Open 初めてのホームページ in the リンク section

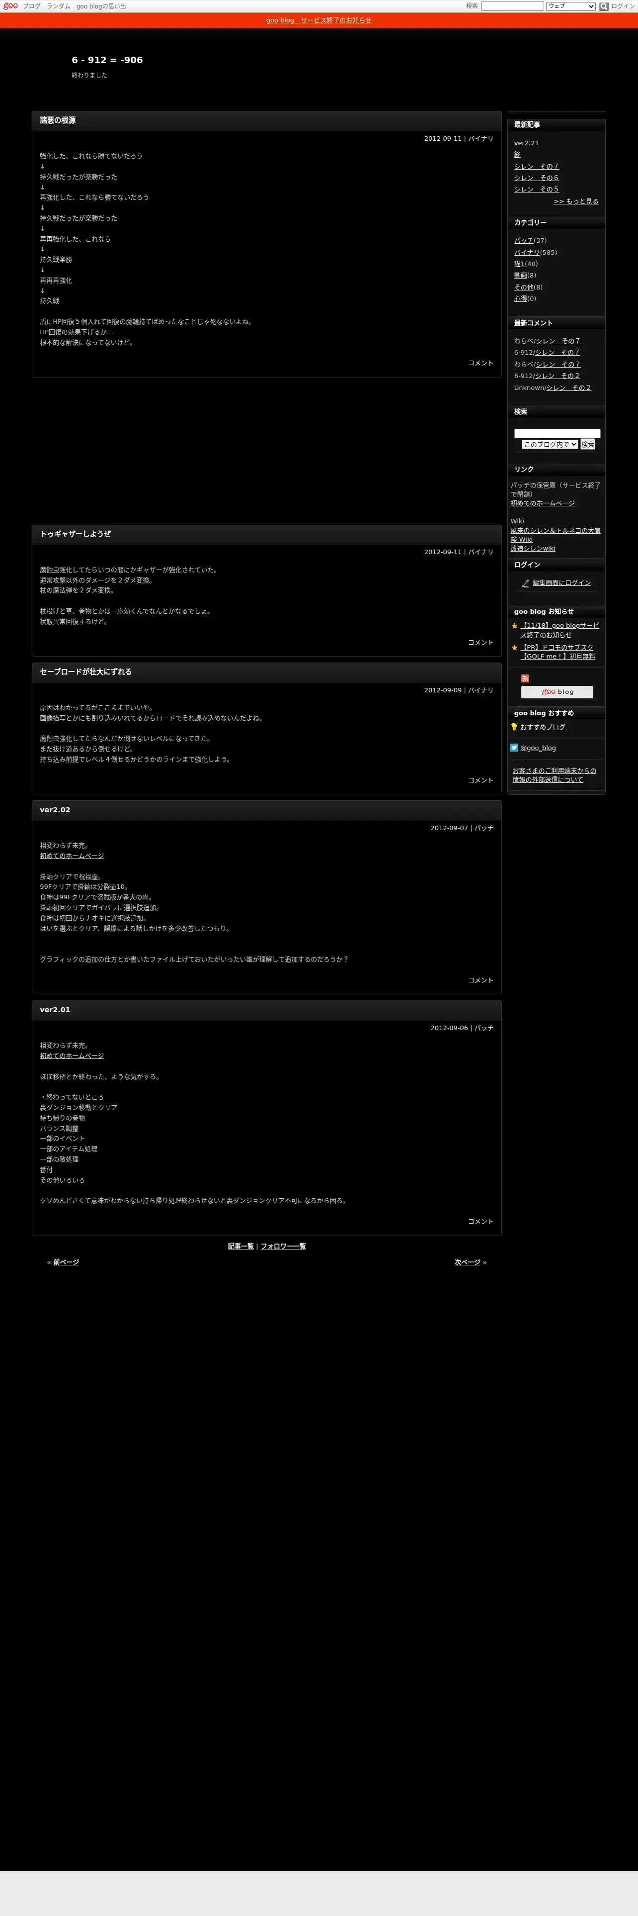pyautogui.click(x=543, y=503)
